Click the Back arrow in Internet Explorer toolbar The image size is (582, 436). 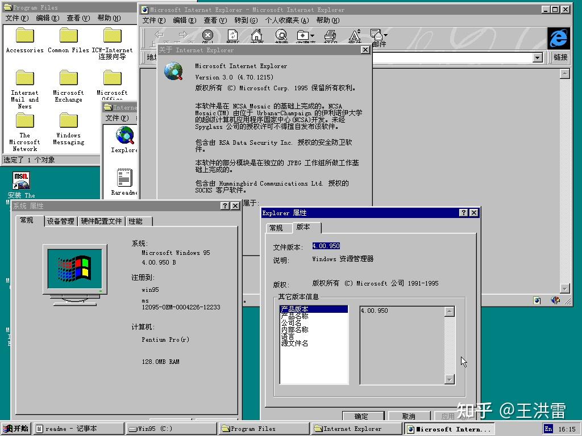tap(160, 35)
